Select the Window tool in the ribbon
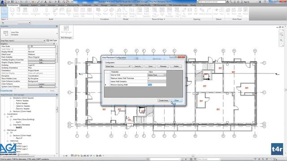 tap(25, 11)
